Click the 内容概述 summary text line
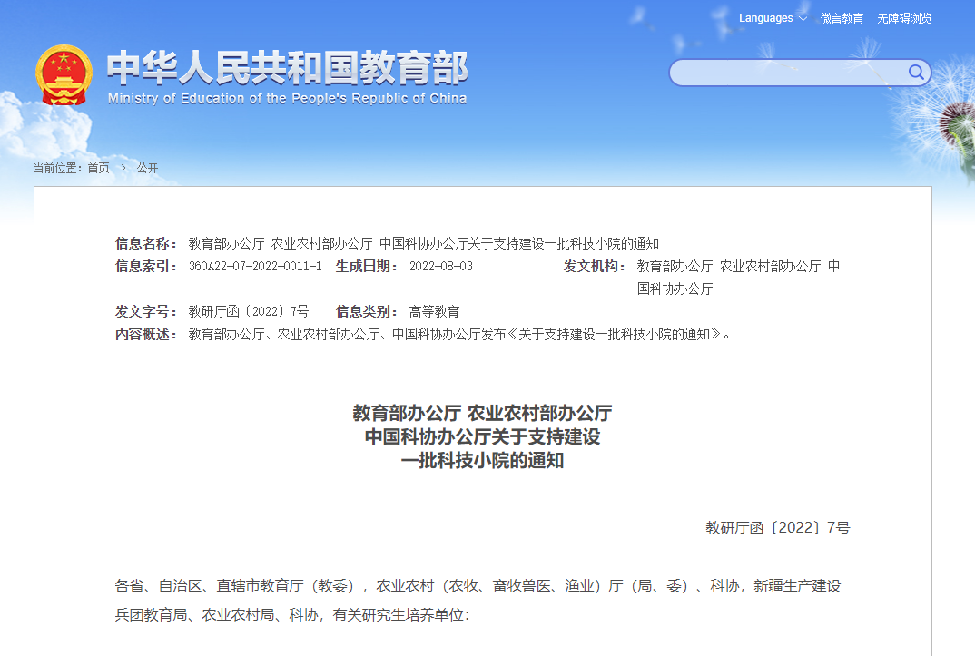This screenshot has height=656, width=975. (458, 334)
